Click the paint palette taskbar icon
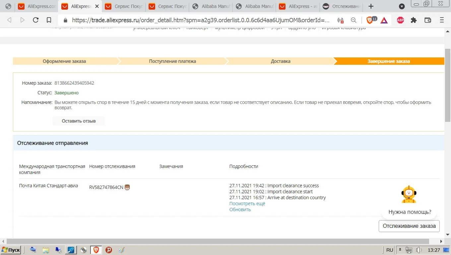451x255 pixels. [121, 250]
